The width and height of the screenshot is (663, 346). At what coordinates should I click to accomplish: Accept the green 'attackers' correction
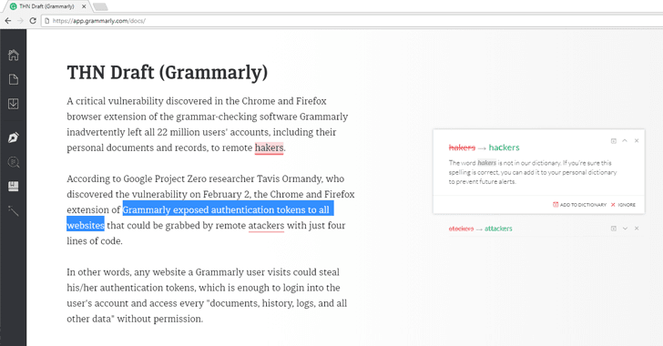coord(498,229)
